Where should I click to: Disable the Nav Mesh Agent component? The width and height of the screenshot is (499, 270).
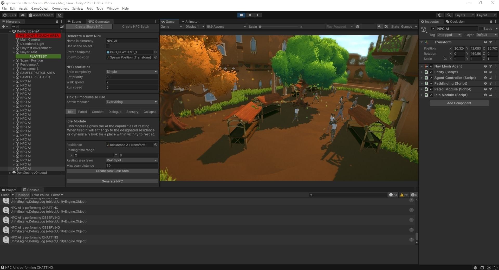[431, 66]
